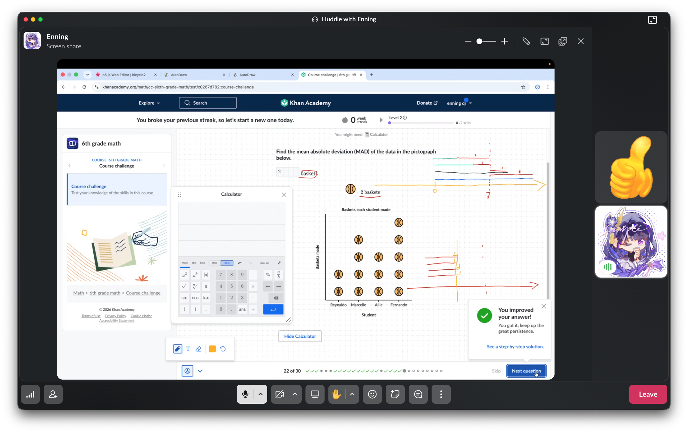Open the calculator abc keyboard tab
The image size is (688, 433).
coord(194,263)
